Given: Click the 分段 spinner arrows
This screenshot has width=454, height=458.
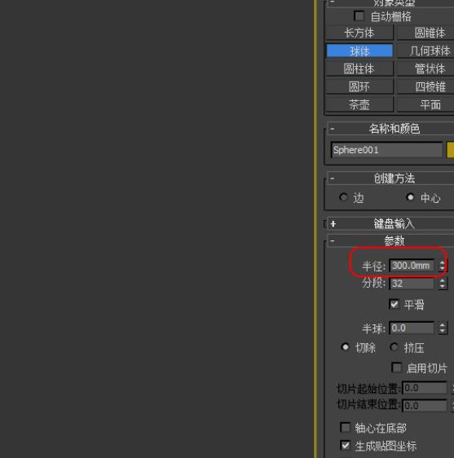Looking at the screenshot, I should pos(443,284).
